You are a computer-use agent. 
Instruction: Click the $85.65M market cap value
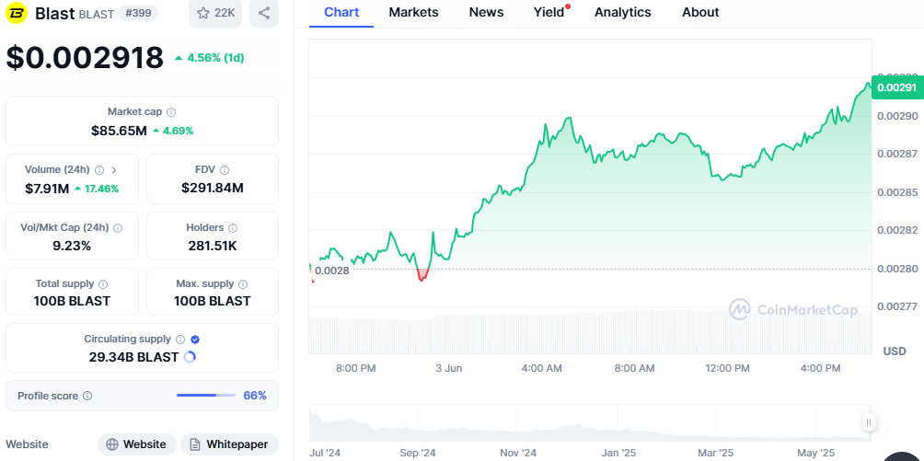pos(119,131)
